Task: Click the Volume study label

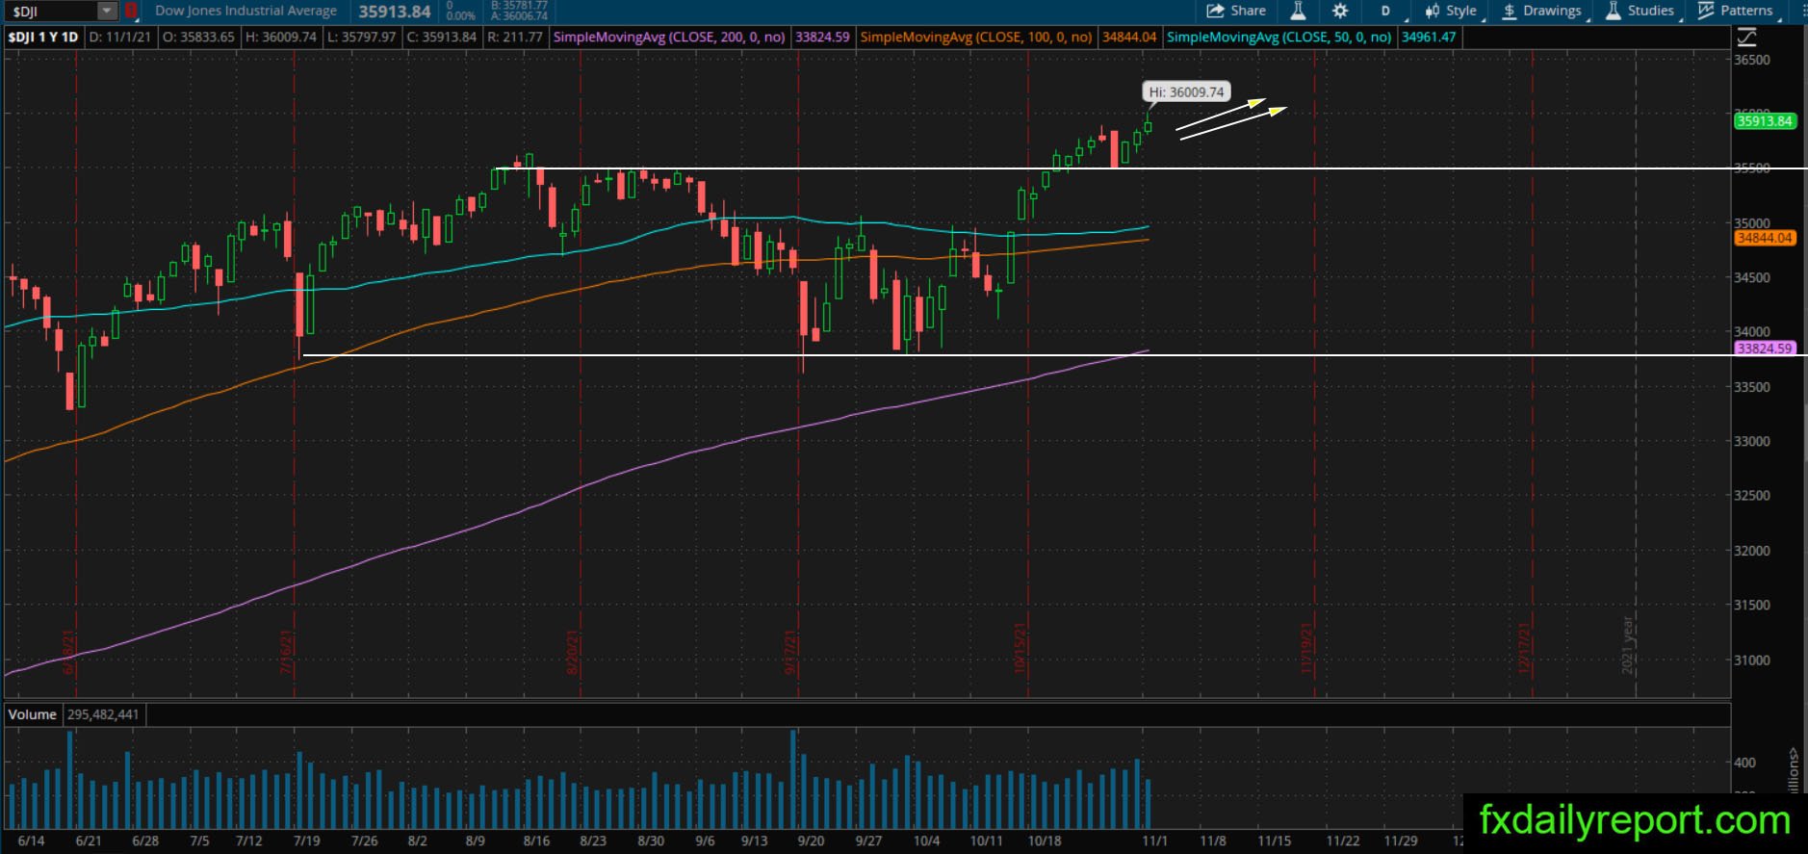Action: (33, 714)
